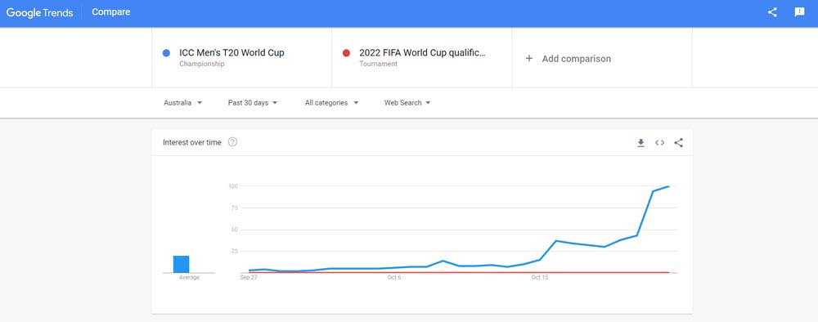Screen dimensions: 818x322
Task: Click the share icon in the top header
Action: (772, 12)
